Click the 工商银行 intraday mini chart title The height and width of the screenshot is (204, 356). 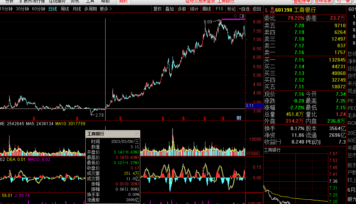(272, 150)
